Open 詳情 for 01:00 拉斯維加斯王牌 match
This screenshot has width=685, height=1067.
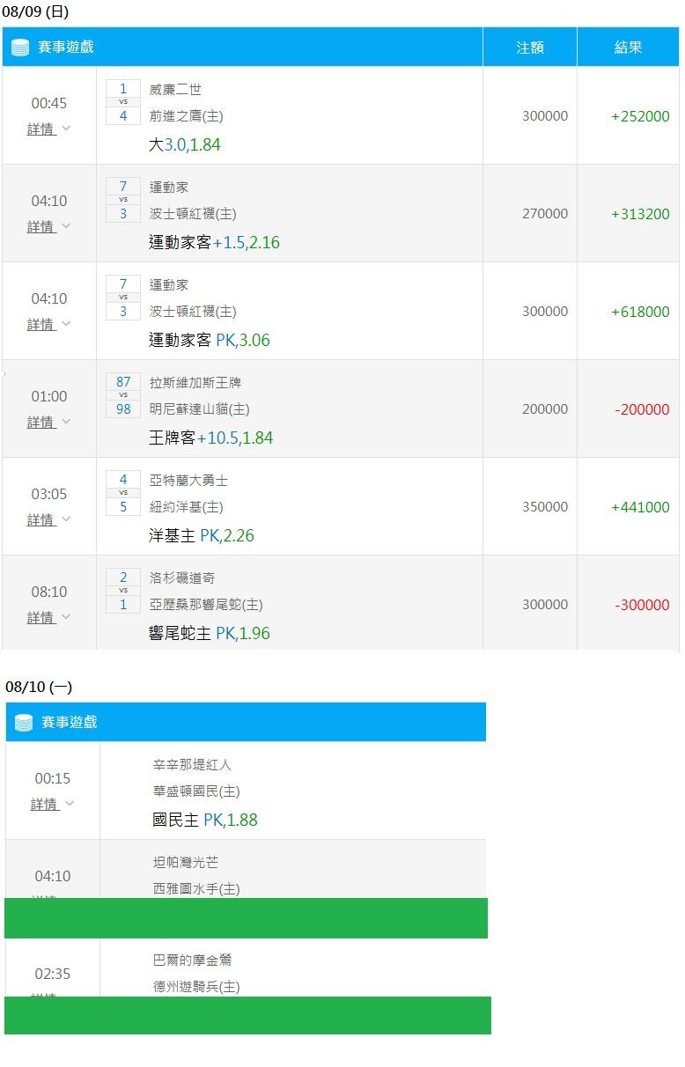click(x=48, y=423)
